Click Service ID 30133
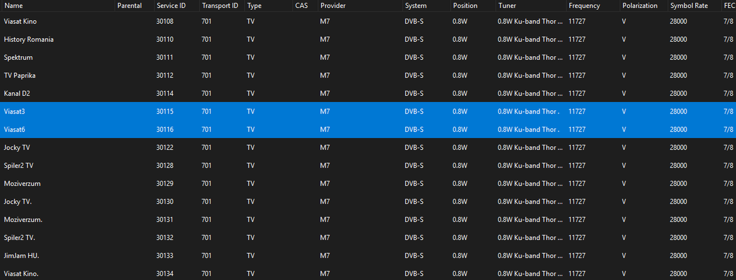 [164, 255]
